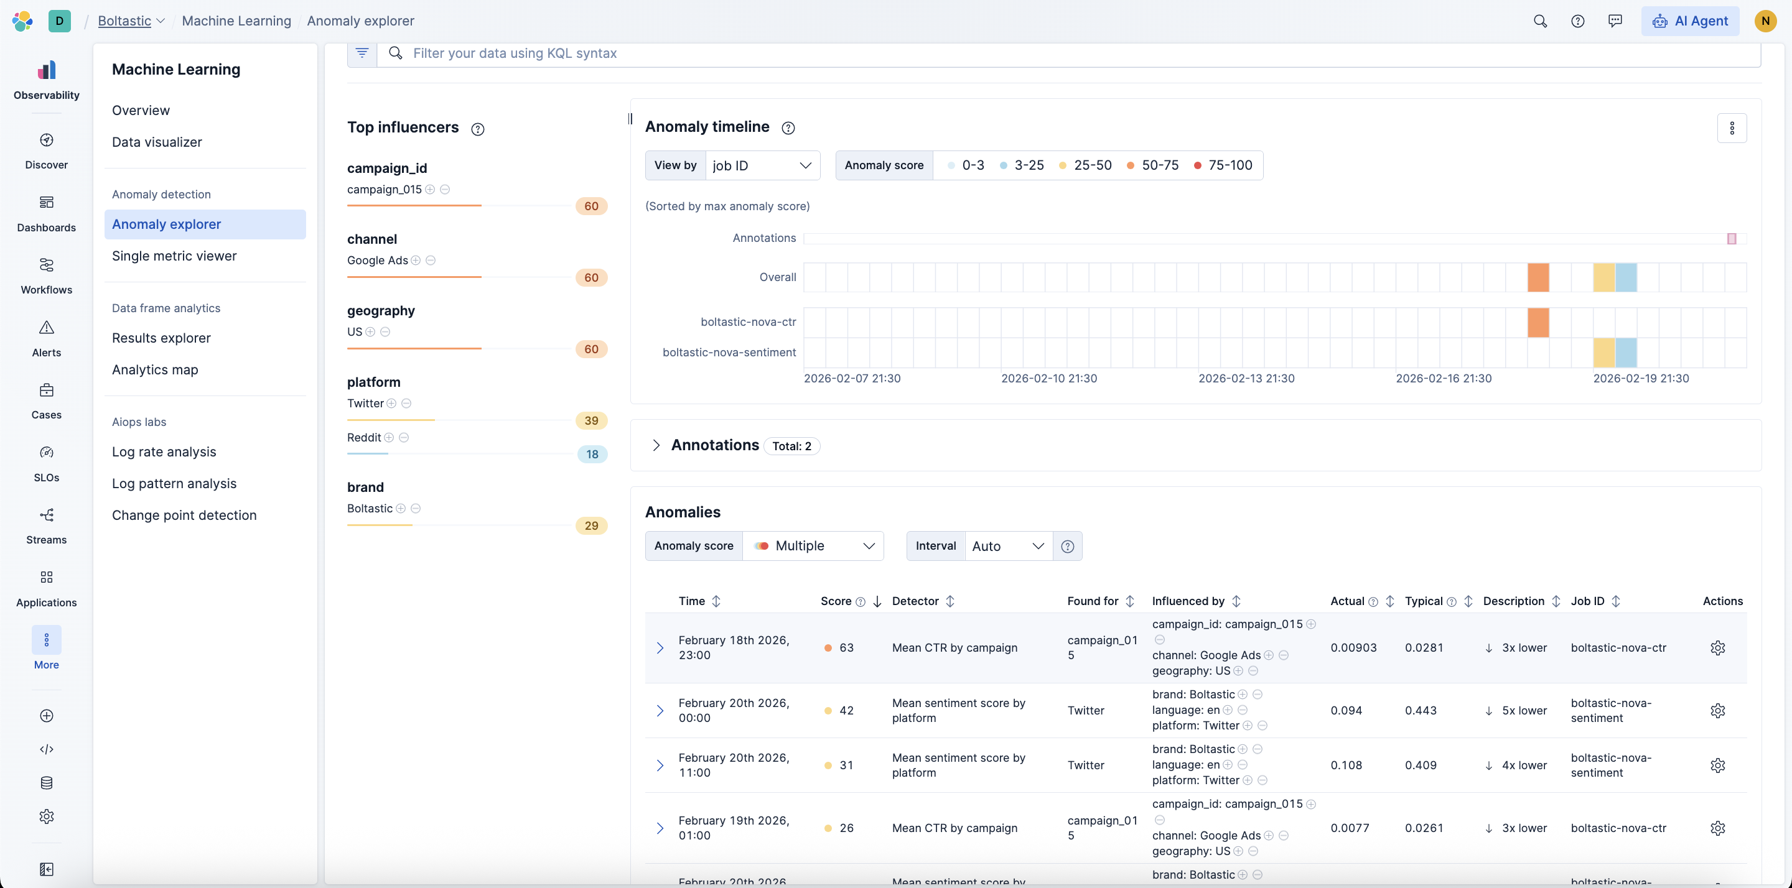Click the KQL filter options icon
This screenshot has height=888, width=1792.
tap(362, 53)
